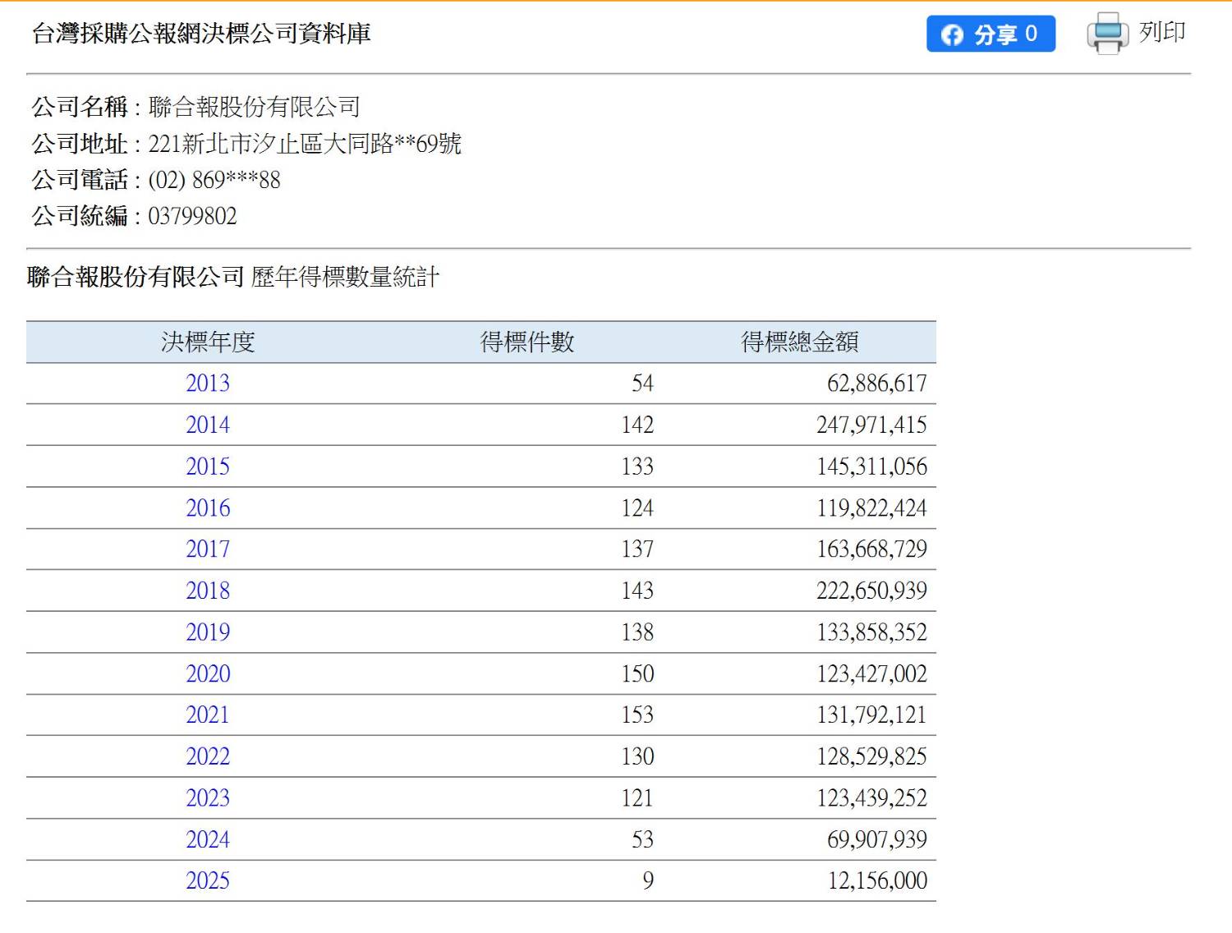
Task: Click the amount 145,311,056
Action: (871, 466)
